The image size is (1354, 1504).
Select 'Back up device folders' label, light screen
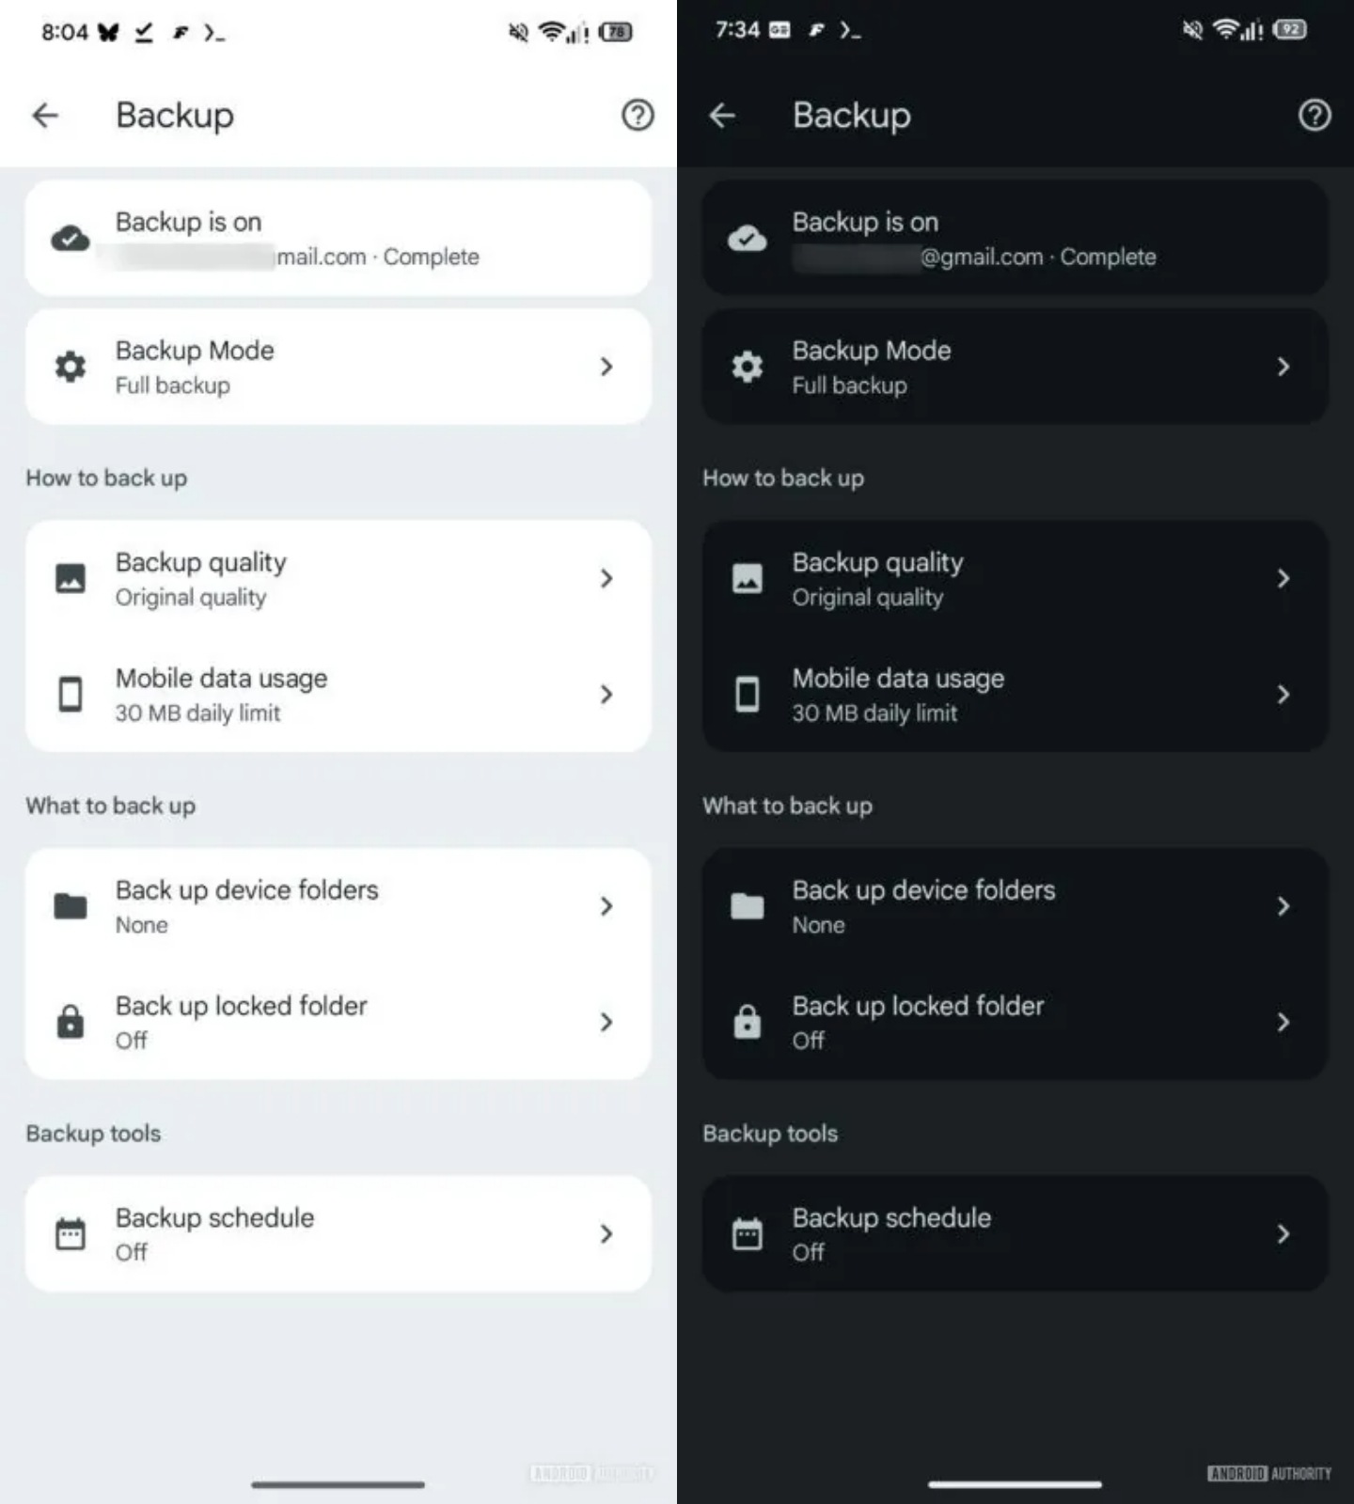(x=246, y=890)
